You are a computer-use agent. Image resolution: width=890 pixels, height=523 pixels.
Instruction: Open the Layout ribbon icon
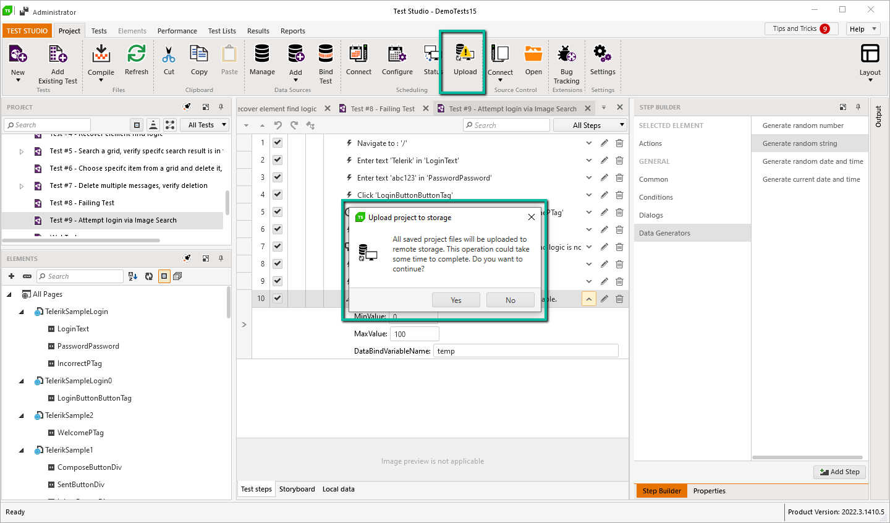(870, 54)
